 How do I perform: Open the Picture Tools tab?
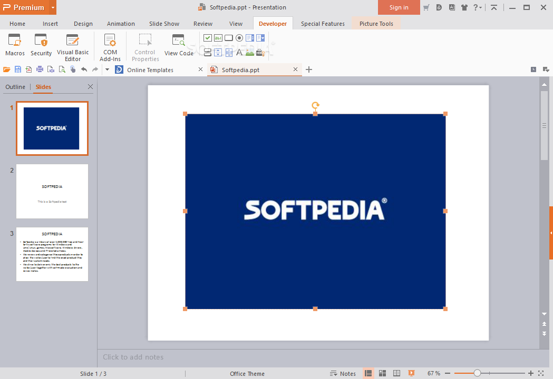pyautogui.click(x=376, y=24)
